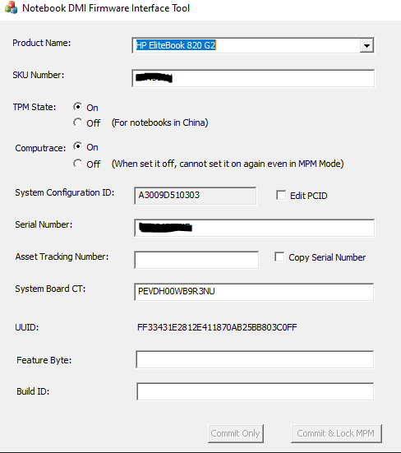401x453 pixels.
Task: Turn Computrace Off
Action: pyautogui.click(x=78, y=164)
